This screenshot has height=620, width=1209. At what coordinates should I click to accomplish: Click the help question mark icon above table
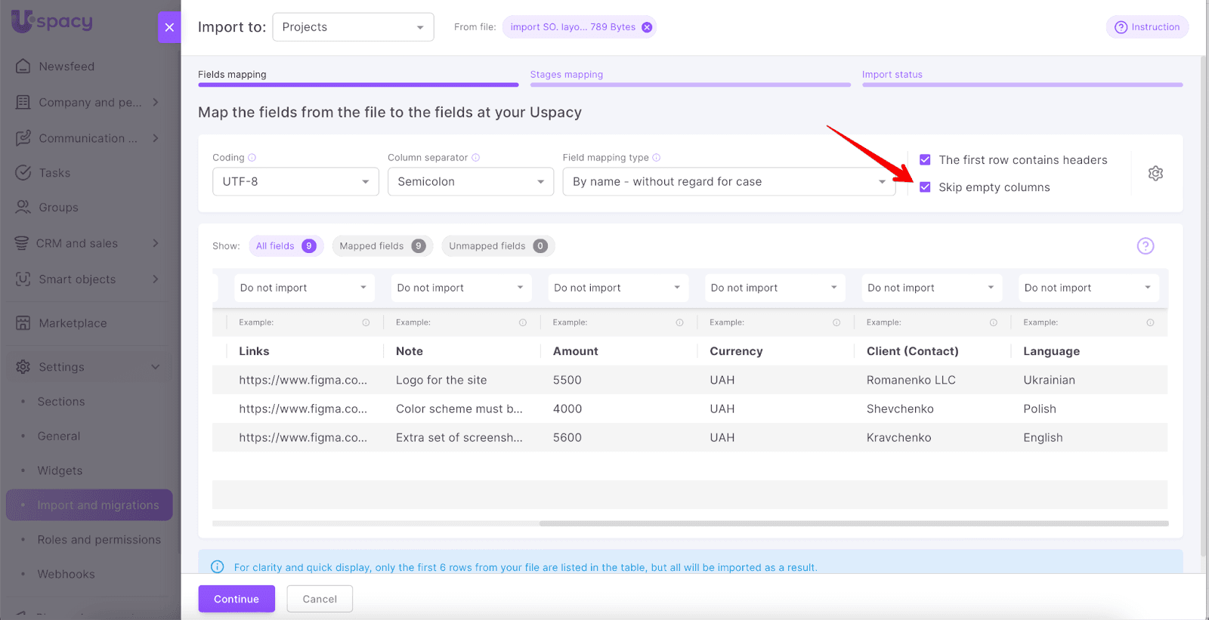pyautogui.click(x=1145, y=246)
